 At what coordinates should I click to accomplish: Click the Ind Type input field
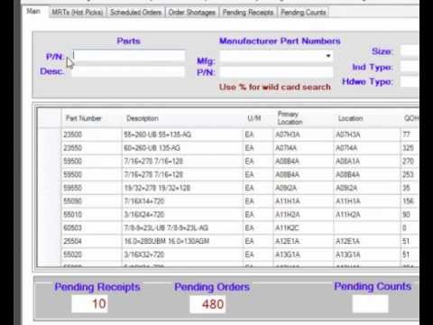pos(410,67)
